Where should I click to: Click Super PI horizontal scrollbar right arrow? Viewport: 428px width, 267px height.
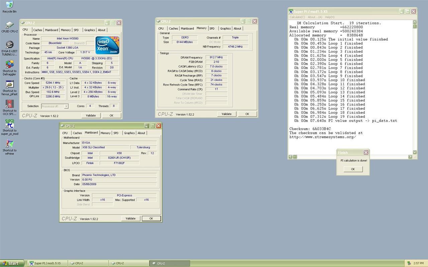click(x=410, y=157)
